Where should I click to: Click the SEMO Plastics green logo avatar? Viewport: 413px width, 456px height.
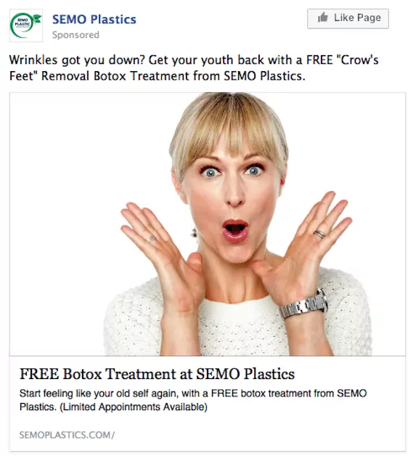pos(26,25)
